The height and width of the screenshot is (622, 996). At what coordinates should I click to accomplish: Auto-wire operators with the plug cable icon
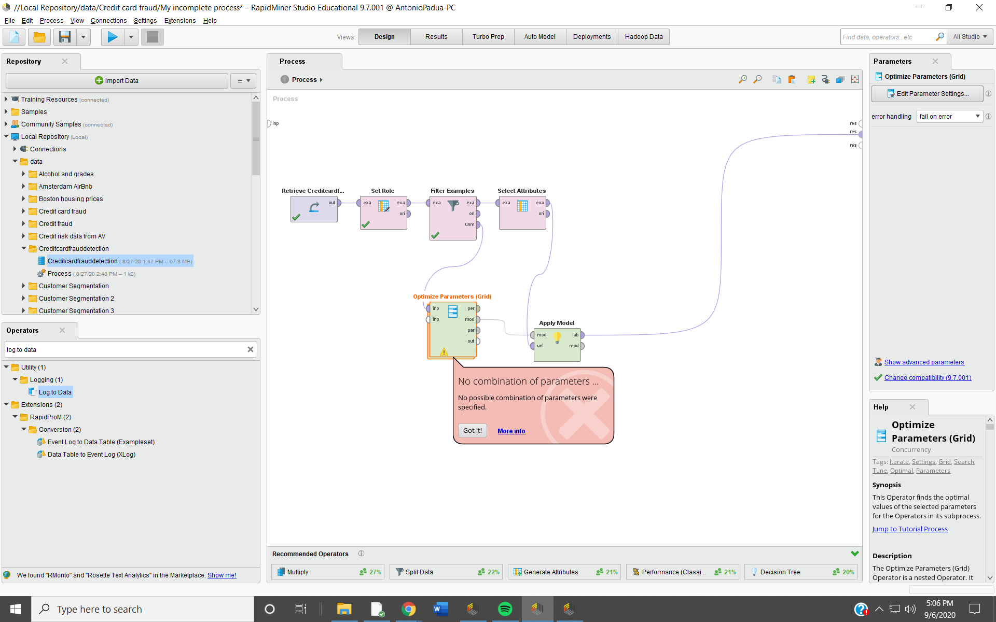(x=825, y=79)
